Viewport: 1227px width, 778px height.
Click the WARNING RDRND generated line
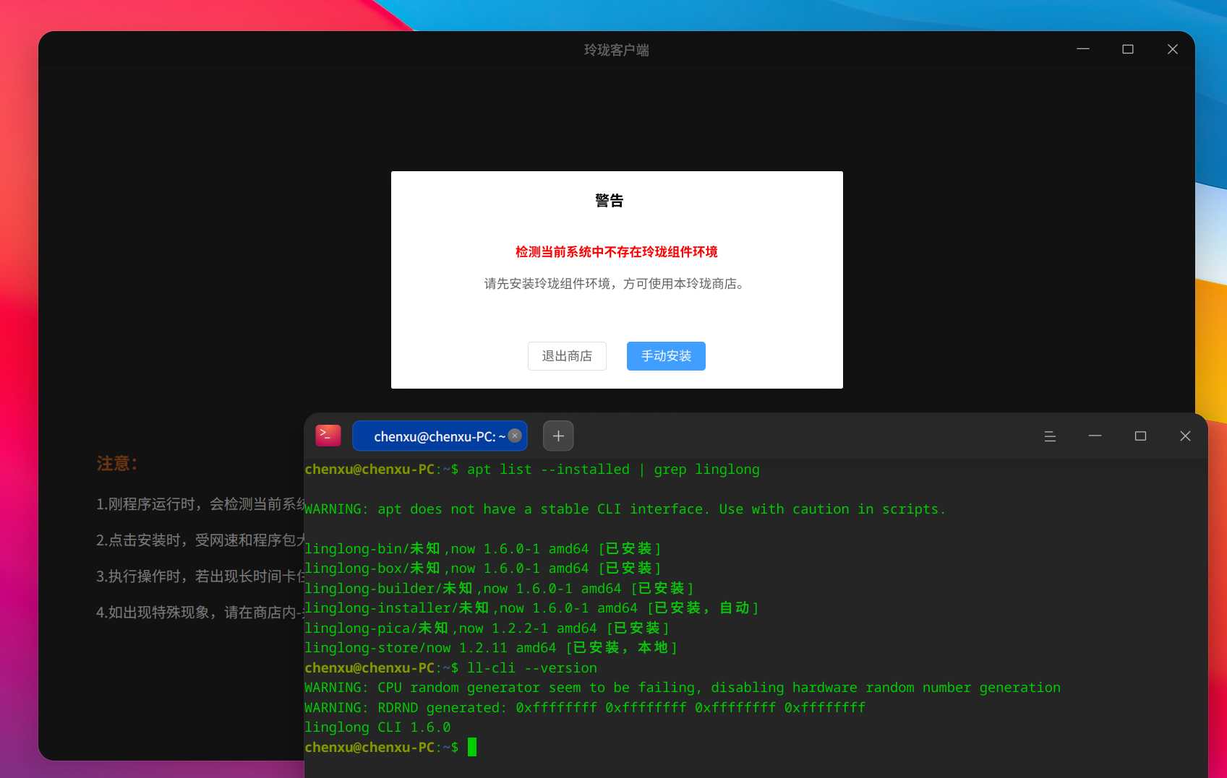[x=585, y=708]
